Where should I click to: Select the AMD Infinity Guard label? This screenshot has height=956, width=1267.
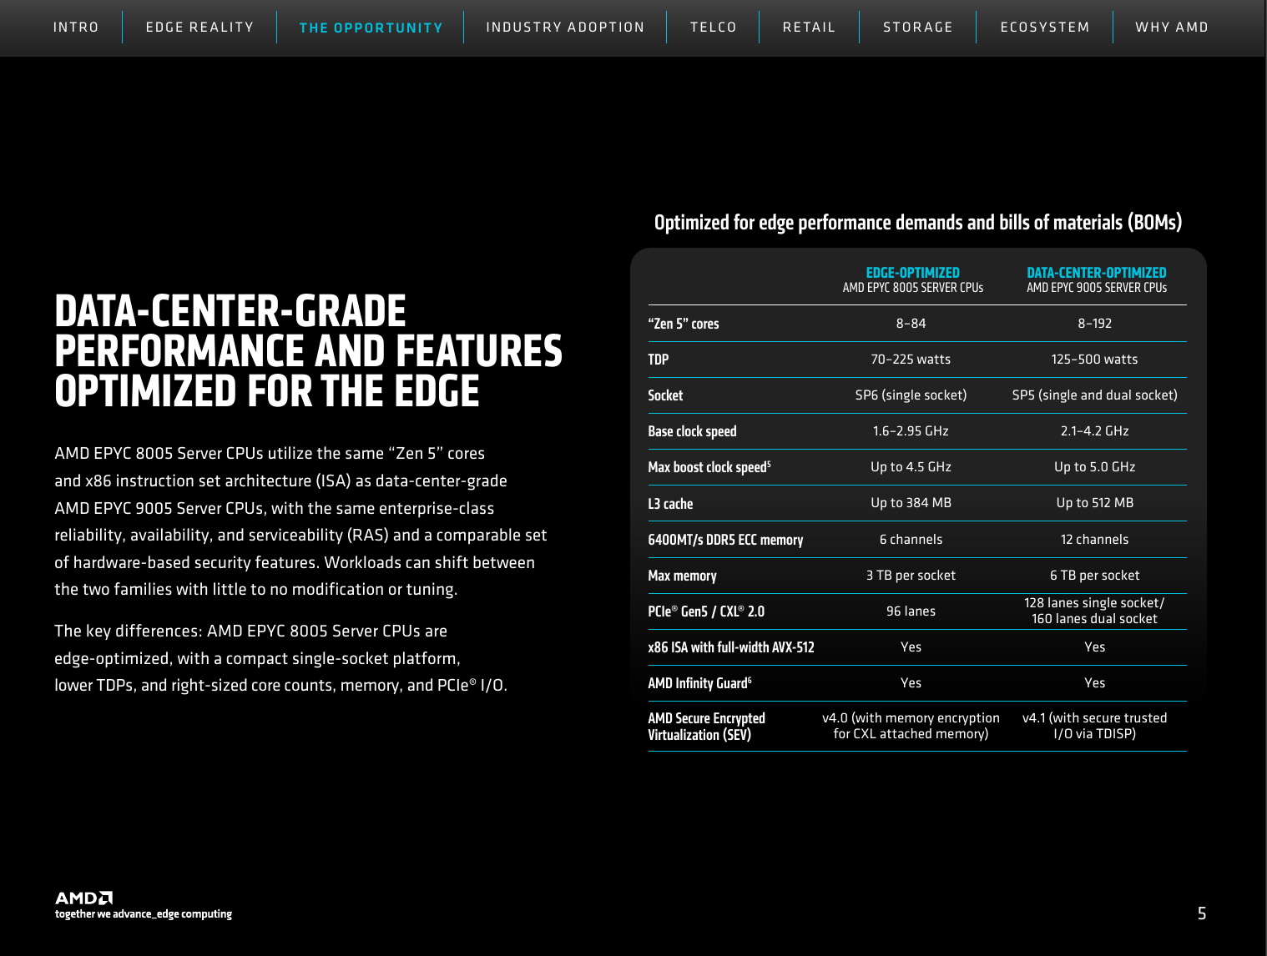pyautogui.click(x=699, y=683)
